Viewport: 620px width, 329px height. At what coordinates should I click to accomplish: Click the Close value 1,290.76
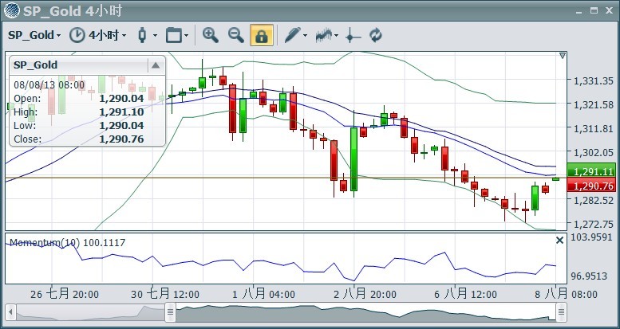(121, 139)
